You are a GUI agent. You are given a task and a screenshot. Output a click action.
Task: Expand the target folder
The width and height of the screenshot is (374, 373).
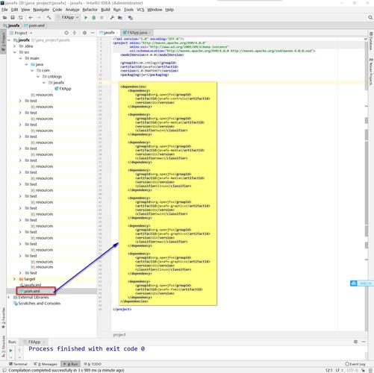tap(14, 279)
